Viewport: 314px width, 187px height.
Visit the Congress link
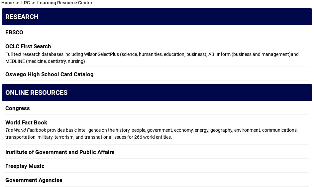click(18, 108)
